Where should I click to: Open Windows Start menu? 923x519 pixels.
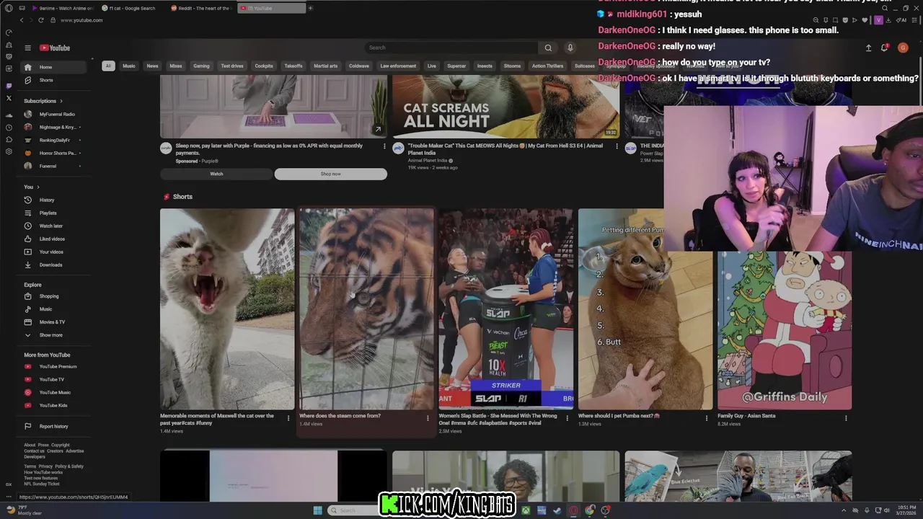(317, 510)
